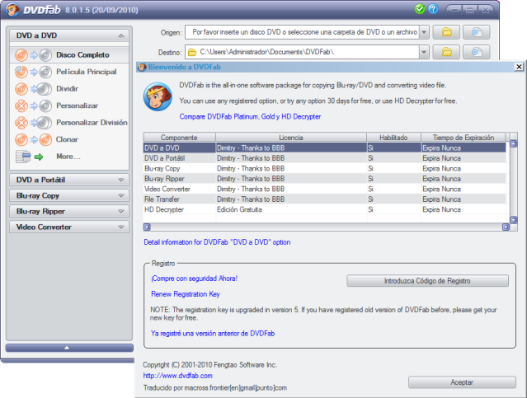
Task: Open Detail information for DVD a DVD link
Action: click(217, 242)
